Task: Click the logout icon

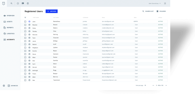Action: point(165,4)
